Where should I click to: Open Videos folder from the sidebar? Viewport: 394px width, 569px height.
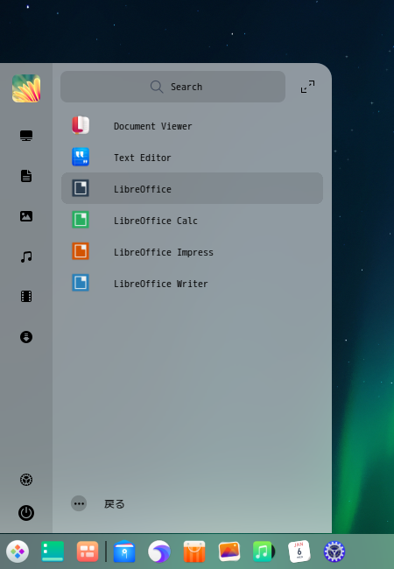26,297
